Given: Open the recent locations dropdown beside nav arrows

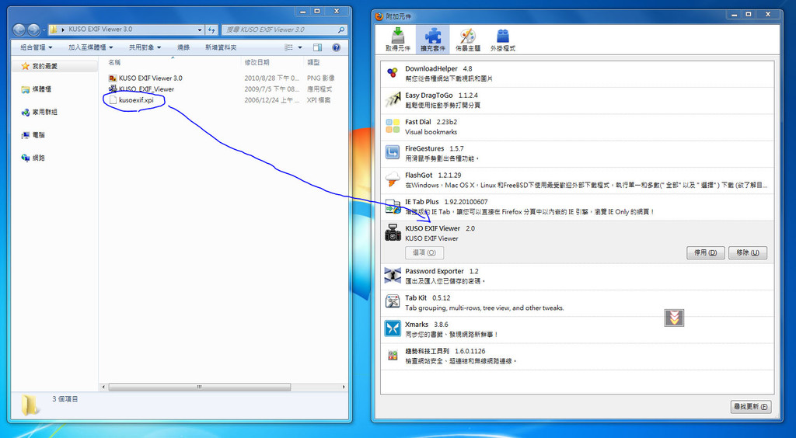Looking at the screenshot, I should pyautogui.click(x=44, y=30).
